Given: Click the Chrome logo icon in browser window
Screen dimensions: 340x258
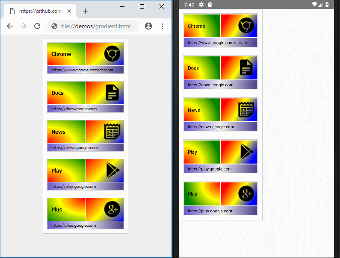Looking at the screenshot, I should click(x=112, y=54).
